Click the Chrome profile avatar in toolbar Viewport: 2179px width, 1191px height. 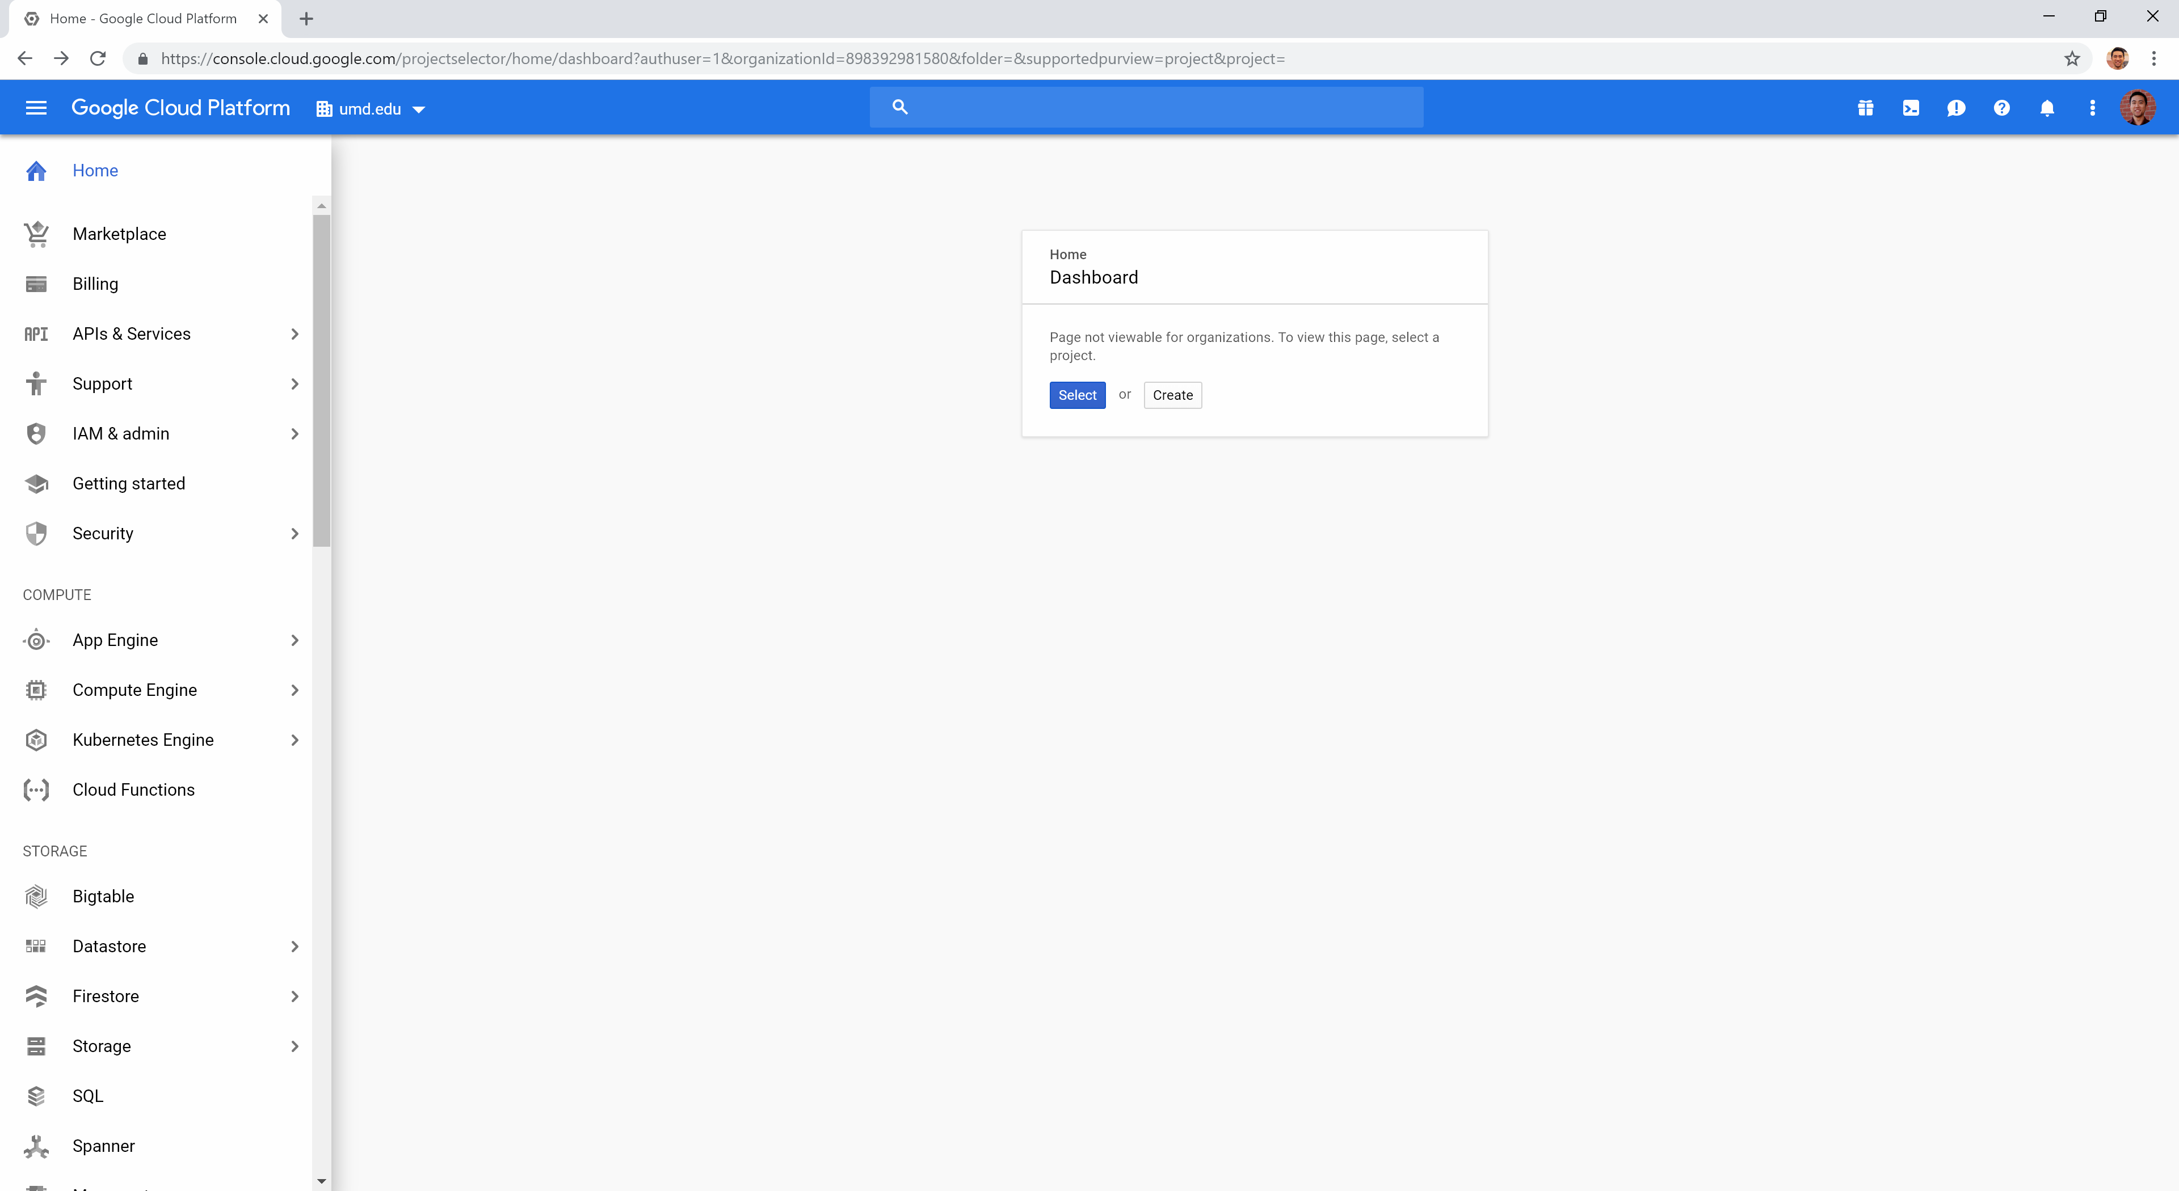pos(2117,58)
